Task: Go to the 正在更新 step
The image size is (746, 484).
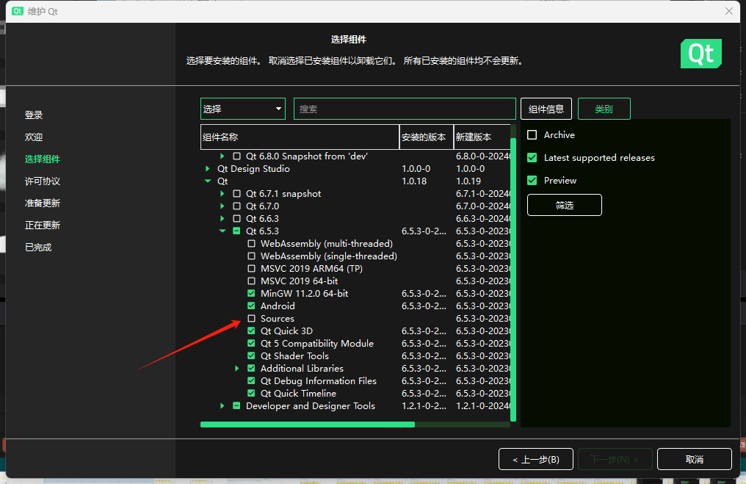Action: click(43, 225)
